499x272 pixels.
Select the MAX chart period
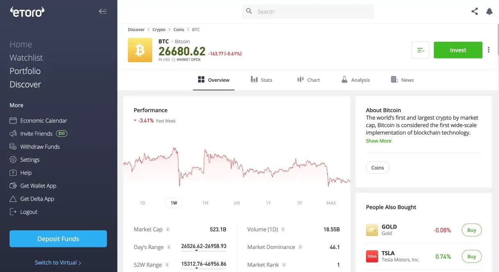click(x=331, y=203)
